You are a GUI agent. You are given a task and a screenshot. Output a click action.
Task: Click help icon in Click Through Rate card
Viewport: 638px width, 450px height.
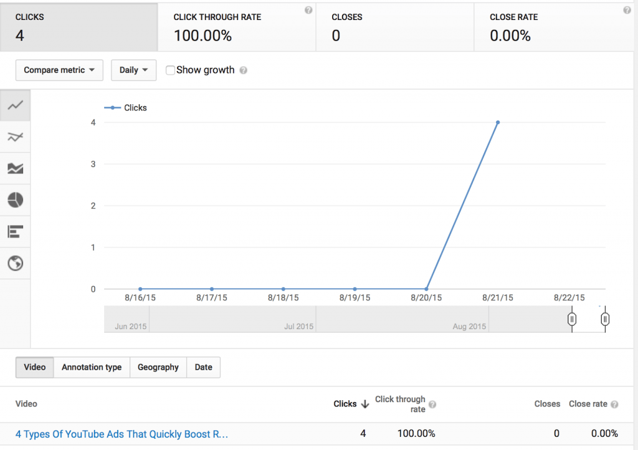click(308, 11)
